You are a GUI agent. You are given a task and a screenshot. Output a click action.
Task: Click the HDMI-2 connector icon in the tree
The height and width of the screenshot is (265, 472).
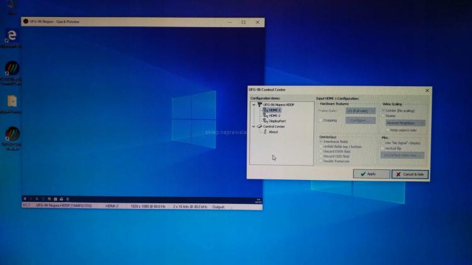coord(265,115)
